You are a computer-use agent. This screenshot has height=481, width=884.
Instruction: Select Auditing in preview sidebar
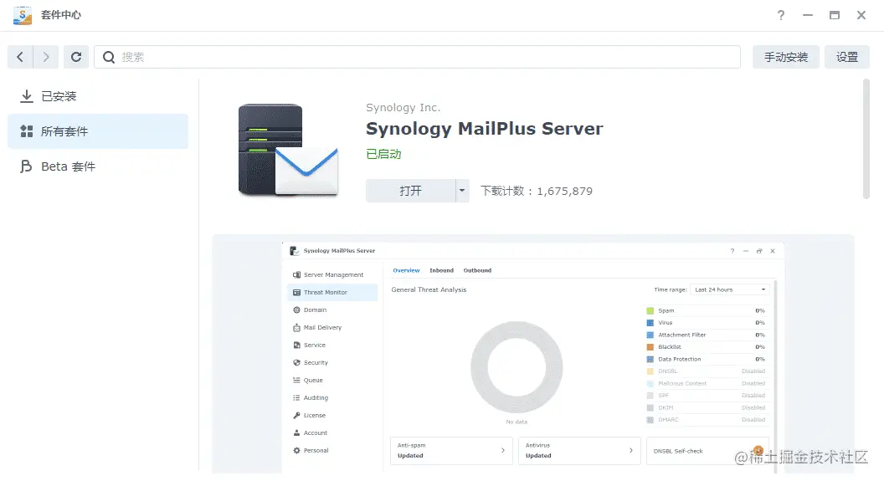(x=332, y=397)
